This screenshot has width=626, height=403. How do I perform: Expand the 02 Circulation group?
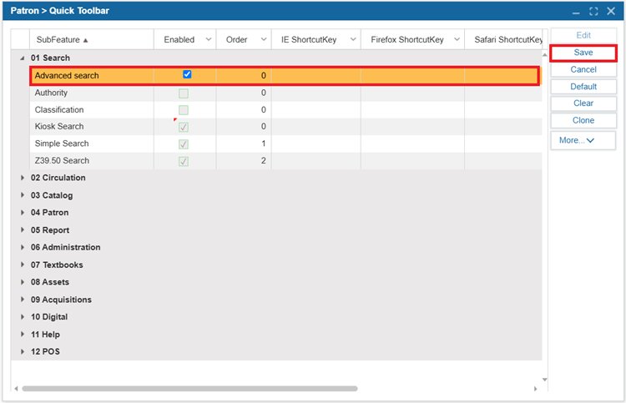pyautogui.click(x=23, y=178)
